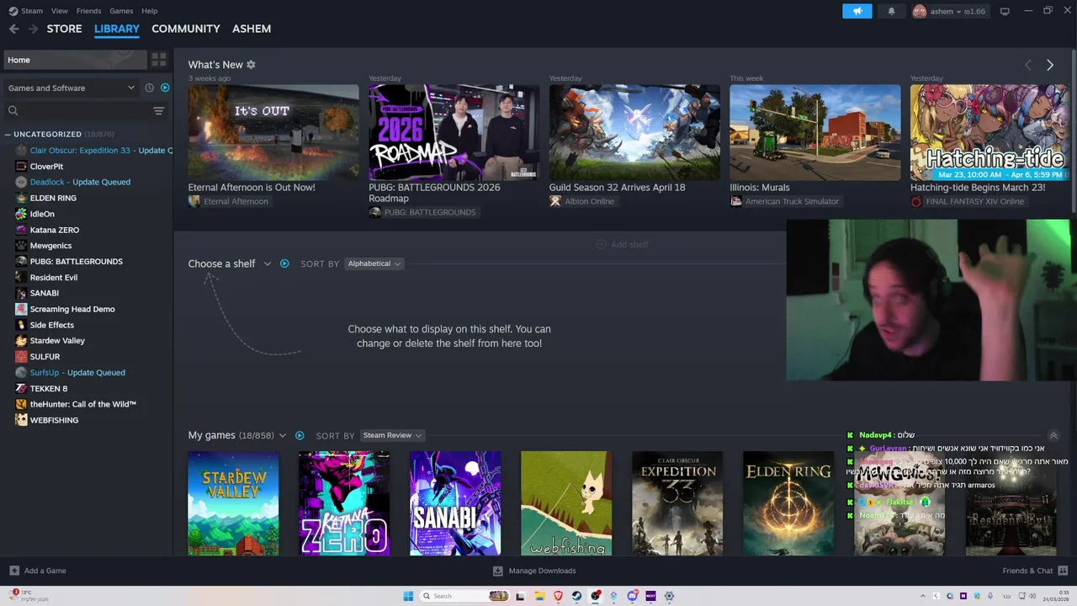Open the Games menu
The height and width of the screenshot is (606, 1077).
(121, 11)
